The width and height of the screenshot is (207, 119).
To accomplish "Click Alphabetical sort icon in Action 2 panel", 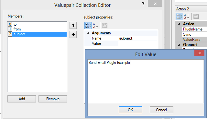I will [x=187, y=17].
